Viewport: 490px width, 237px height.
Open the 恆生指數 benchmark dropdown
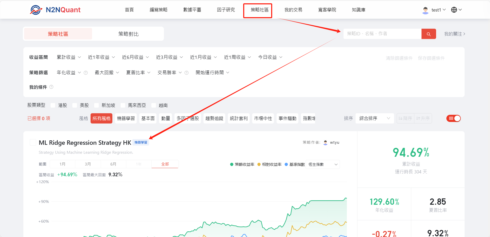point(323,164)
